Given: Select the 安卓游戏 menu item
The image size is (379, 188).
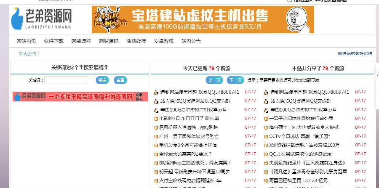Looking at the screenshot, I should pos(163,41).
